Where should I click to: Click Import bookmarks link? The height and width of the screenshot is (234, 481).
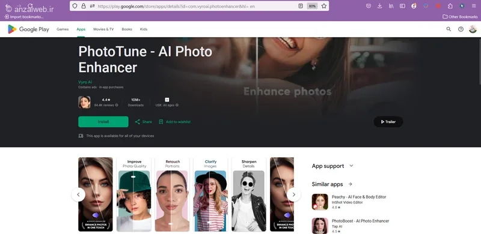tap(24, 17)
